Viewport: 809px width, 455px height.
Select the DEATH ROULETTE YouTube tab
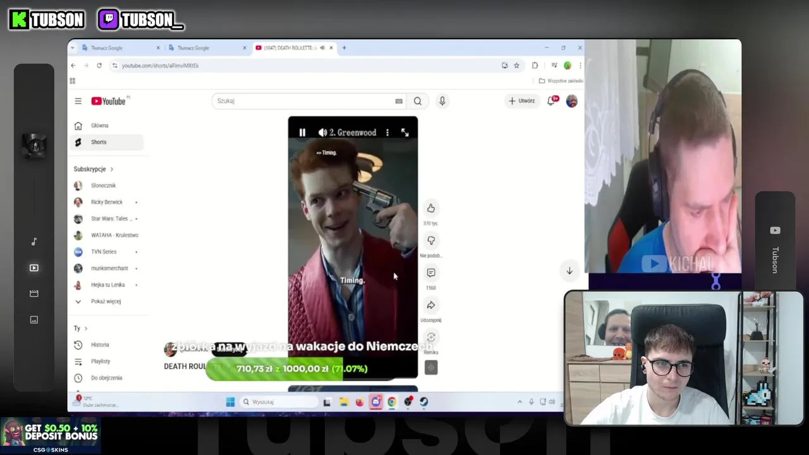[x=294, y=48]
